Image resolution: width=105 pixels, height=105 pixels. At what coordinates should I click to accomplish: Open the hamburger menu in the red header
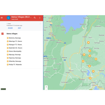click(x=2, y=18)
